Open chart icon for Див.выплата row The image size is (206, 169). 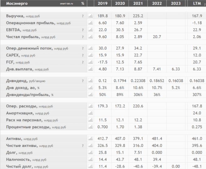tap(91, 69)
